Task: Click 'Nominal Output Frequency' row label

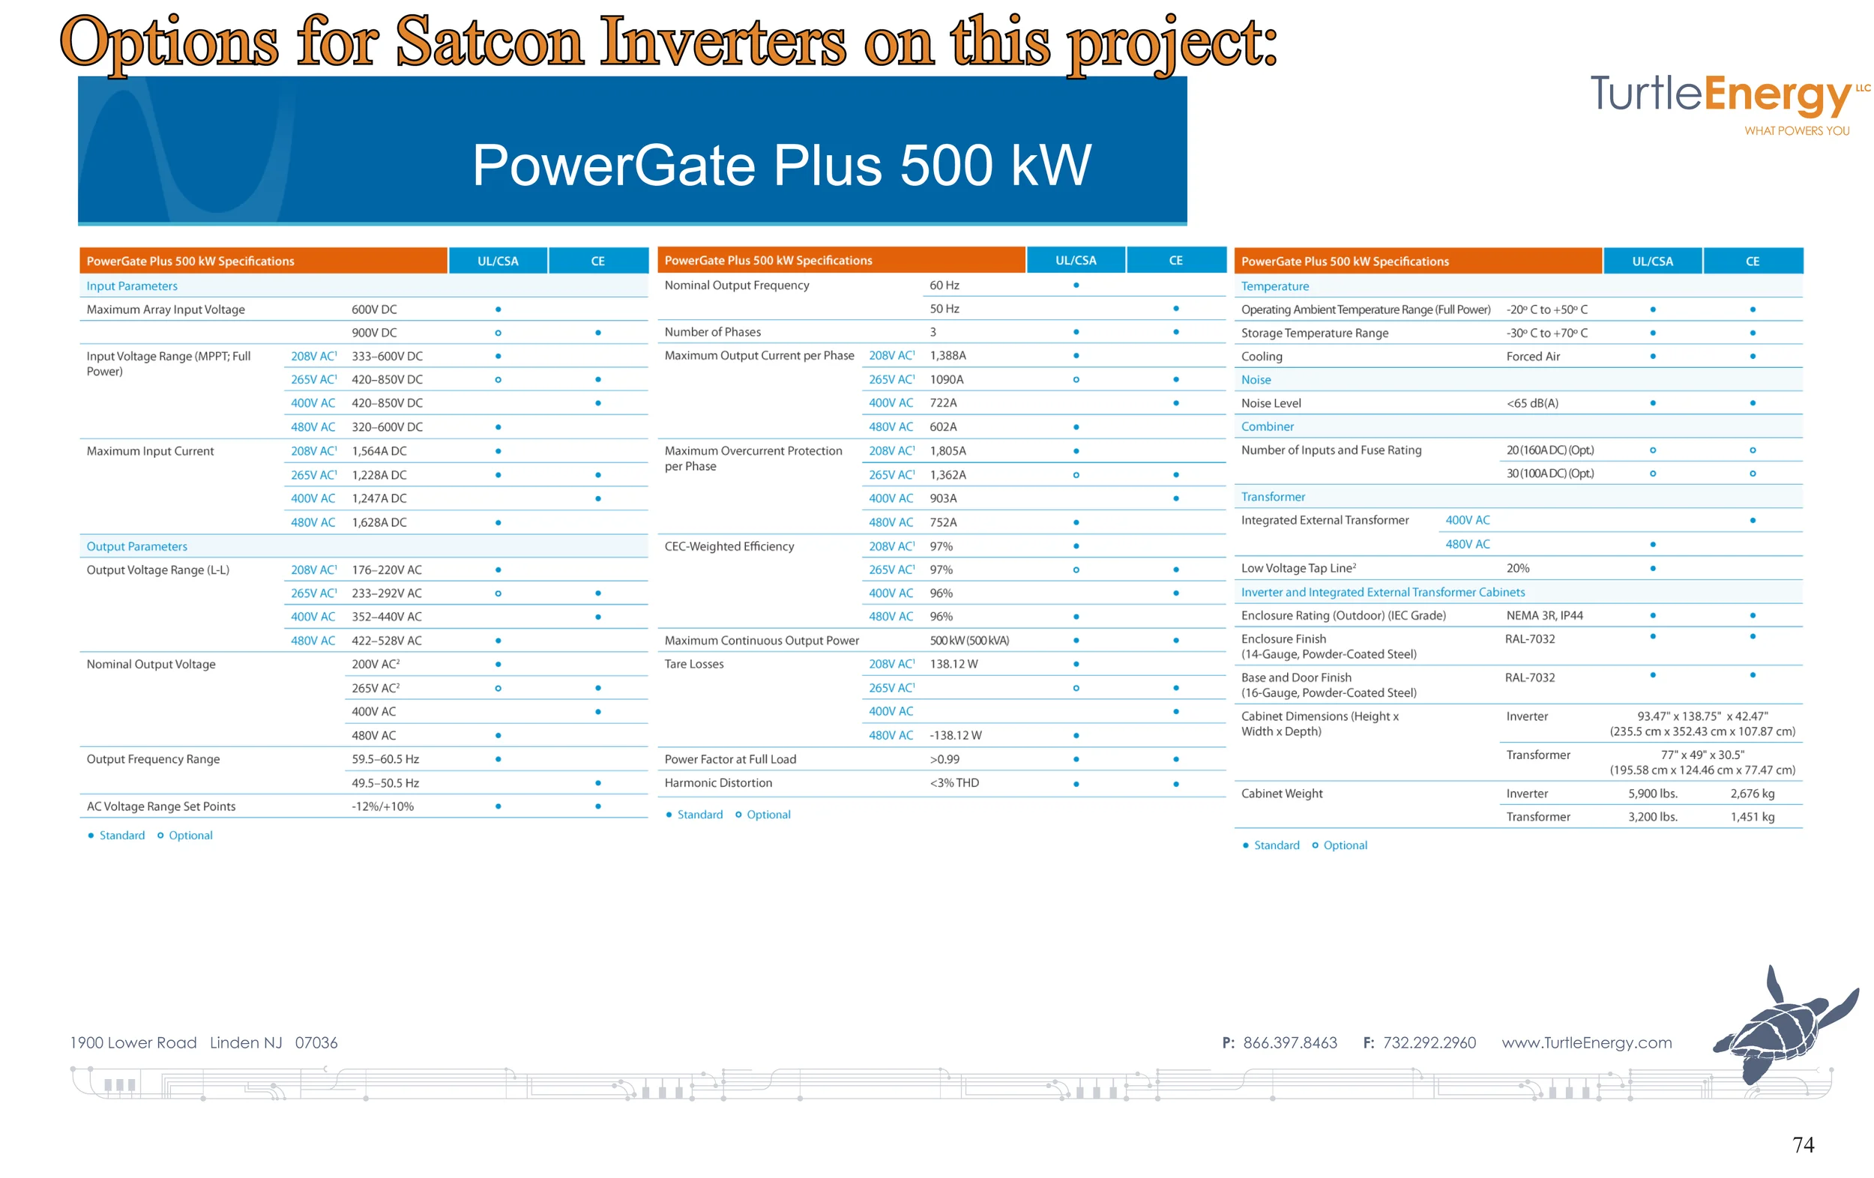Action: pos(736,286)
